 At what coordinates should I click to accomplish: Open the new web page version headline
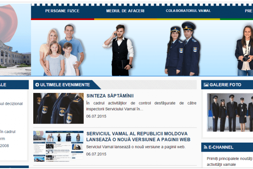[138, 137]
